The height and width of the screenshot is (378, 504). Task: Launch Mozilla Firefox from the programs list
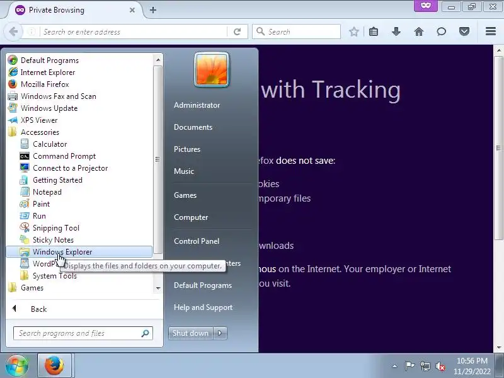(79, 84)
